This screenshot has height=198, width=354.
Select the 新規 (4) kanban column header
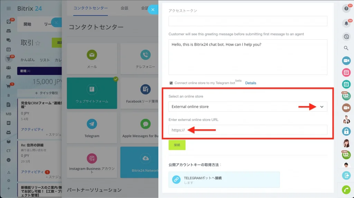click(39, 71)
